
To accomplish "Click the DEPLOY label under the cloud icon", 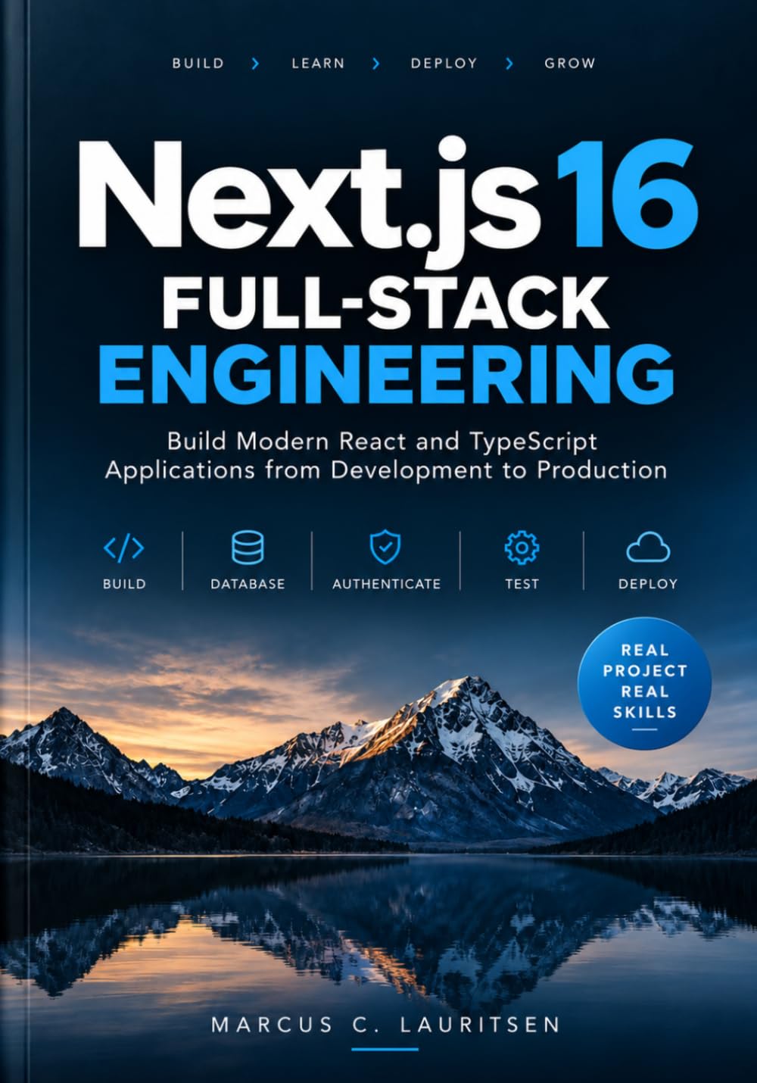I will 648,584.
